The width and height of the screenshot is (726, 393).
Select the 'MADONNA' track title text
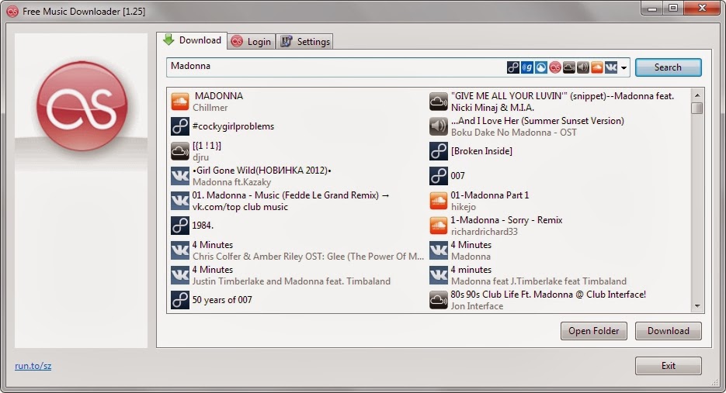pos(218,96)
